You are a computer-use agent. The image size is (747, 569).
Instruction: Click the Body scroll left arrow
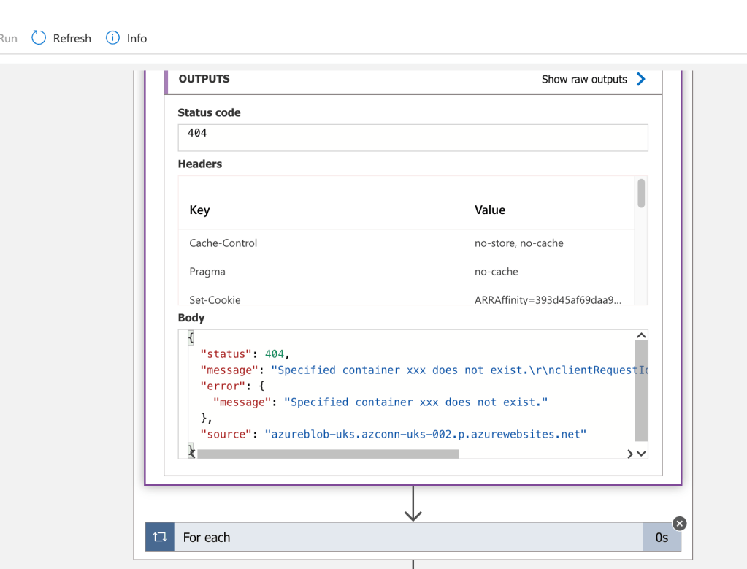point(192,454)
